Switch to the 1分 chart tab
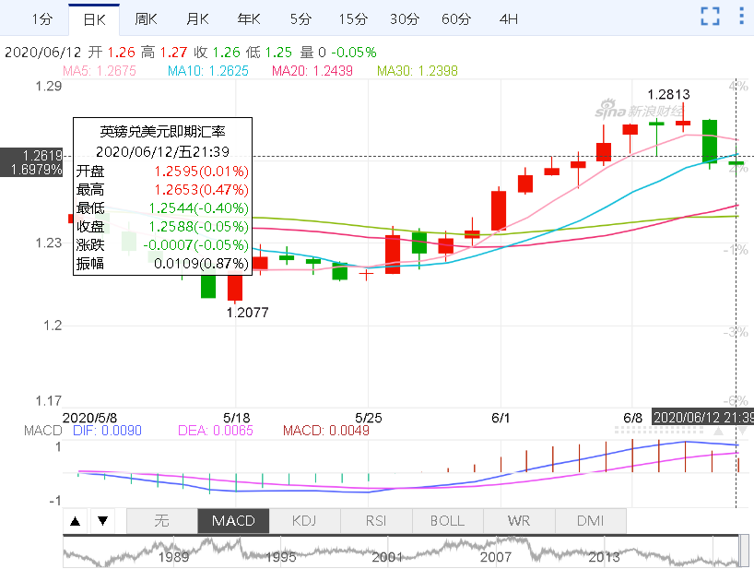Screen dimensions: 754x569 point(41,19)
